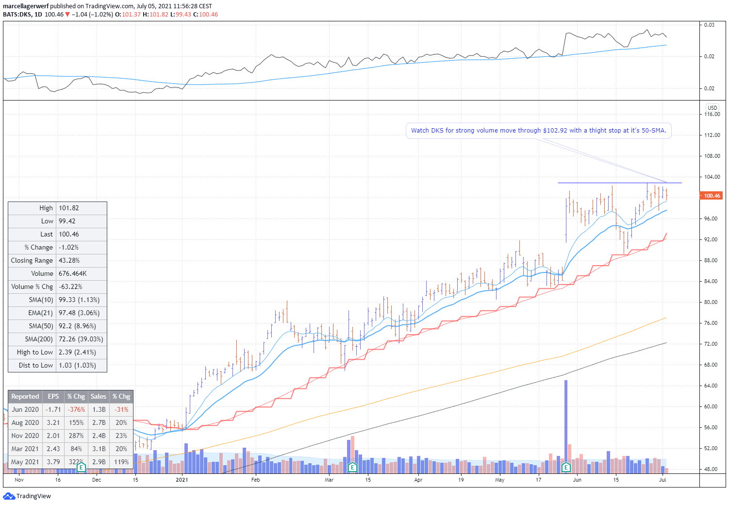Click the TradingView wordmark at the bottom left
Viewport: 729px width, 505px height.
coord(33,496)
